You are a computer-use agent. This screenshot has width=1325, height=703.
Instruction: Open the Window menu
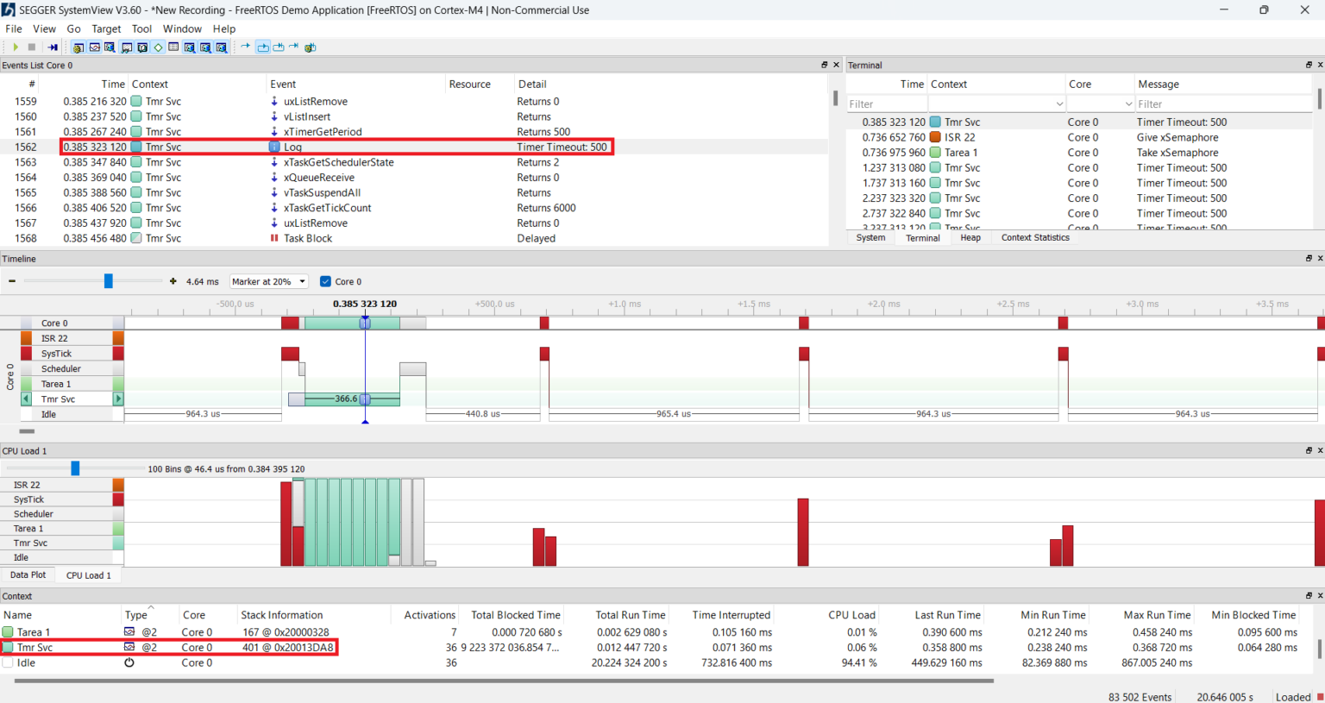[182, 28]
